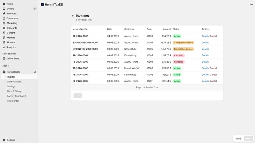The image size is (255, 143).
Task: Cancel invoice RE-2026-0005
Action: (213, 81)
